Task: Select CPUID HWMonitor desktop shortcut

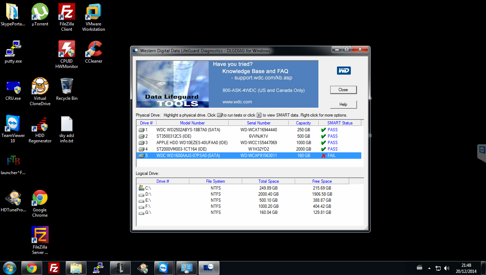Action: pos(67,55)
